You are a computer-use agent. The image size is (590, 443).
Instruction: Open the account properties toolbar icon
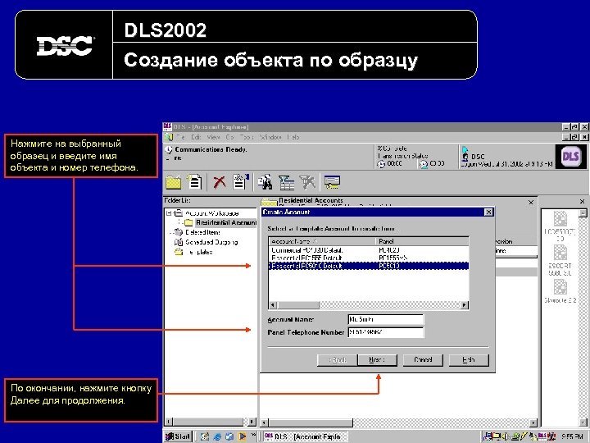241,181
